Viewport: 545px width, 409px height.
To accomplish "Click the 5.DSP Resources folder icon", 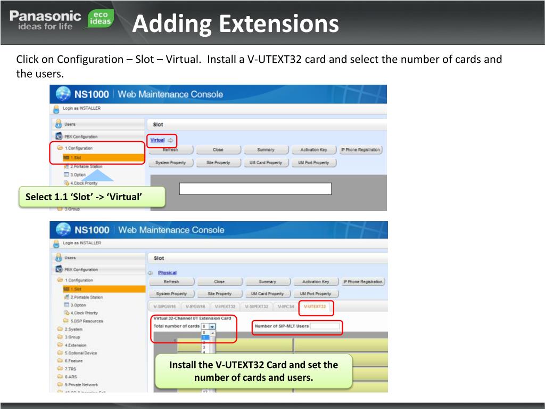I will (65, 320).
